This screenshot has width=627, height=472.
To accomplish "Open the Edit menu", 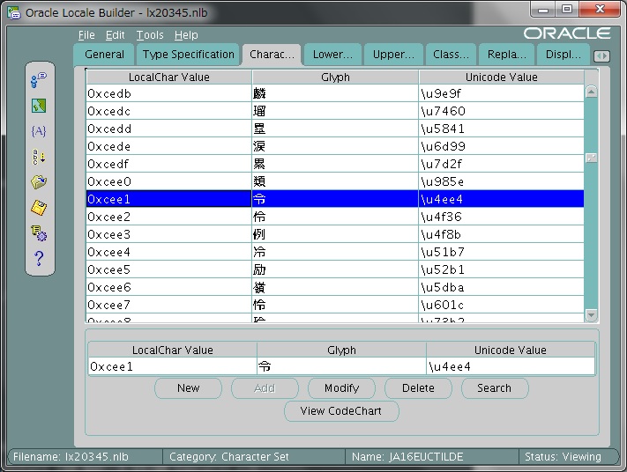I will (116, 35).
